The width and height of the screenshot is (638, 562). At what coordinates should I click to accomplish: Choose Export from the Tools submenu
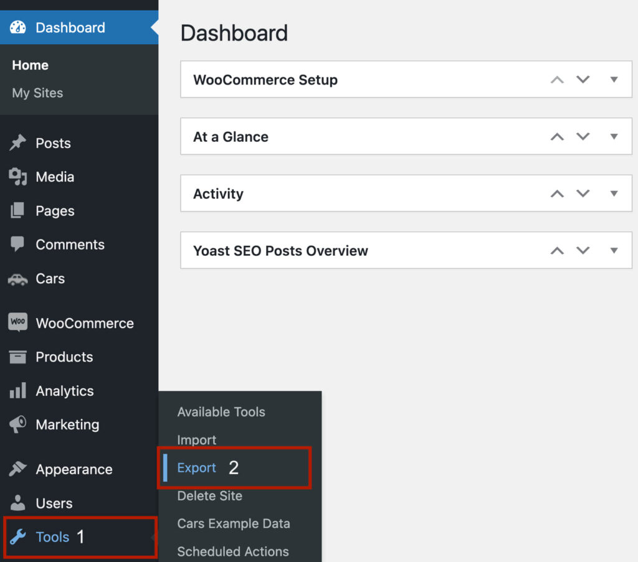(x=197, y=467)
